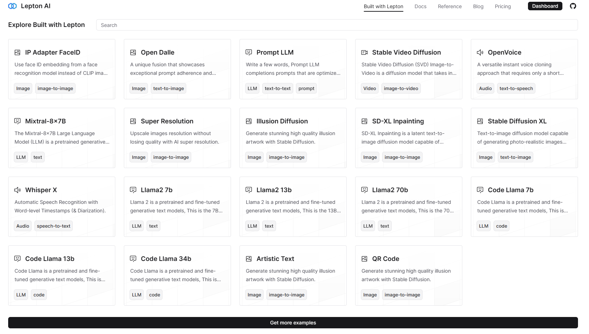
Task: Click the Dashboard button
Action: pos(545,6)
